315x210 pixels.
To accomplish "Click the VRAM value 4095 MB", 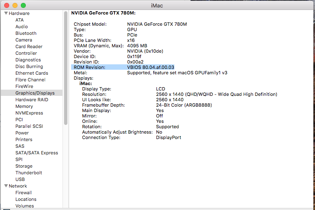I will 137,46.
